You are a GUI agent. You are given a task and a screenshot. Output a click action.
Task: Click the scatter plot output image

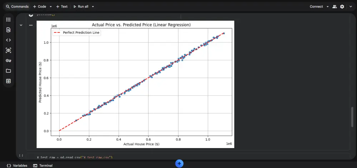click(135, 84)
